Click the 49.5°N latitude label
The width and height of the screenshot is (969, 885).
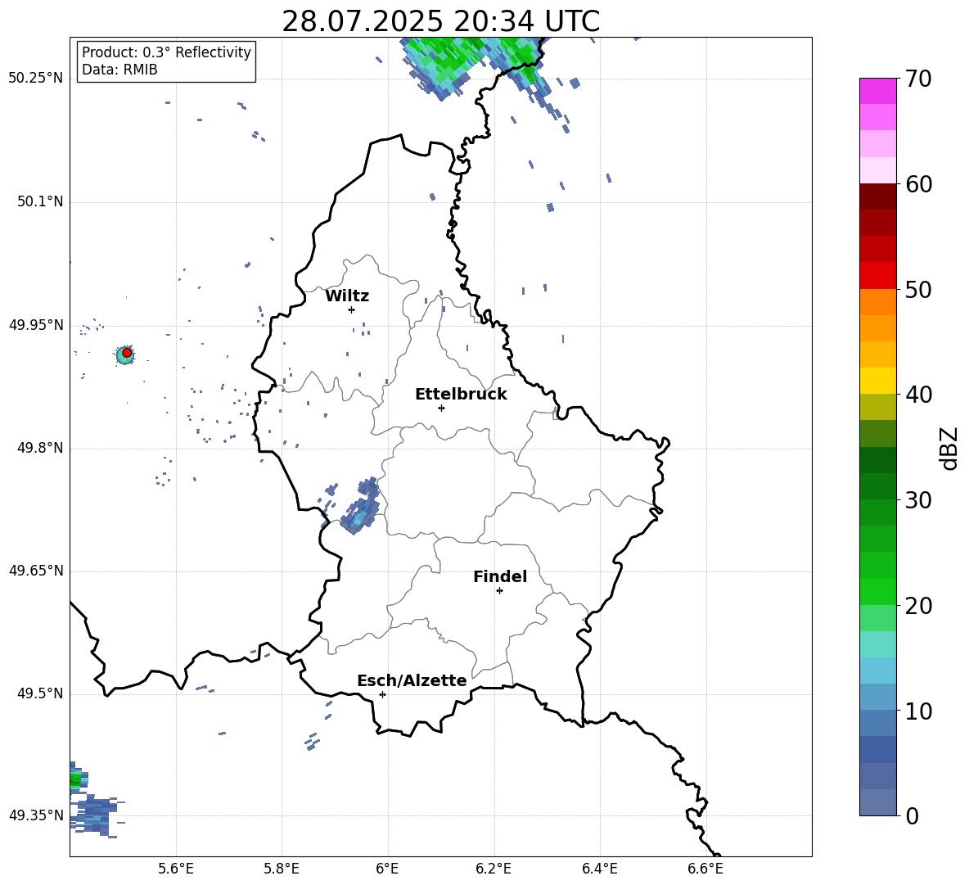point(39,693)
